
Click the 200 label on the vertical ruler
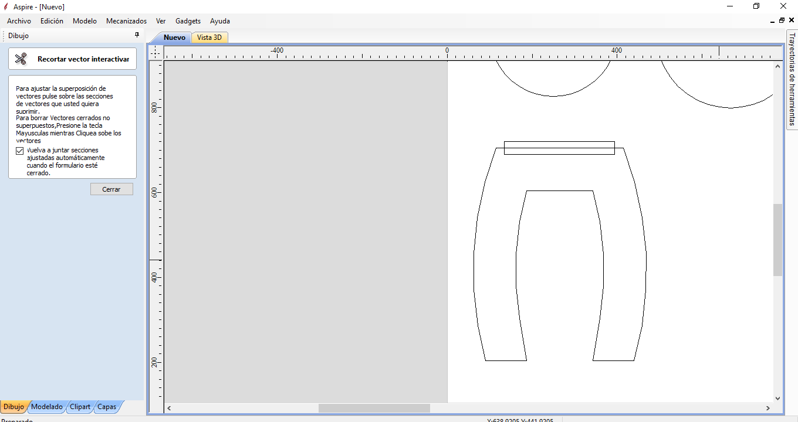pyautogui.click(x=154, y=363)
